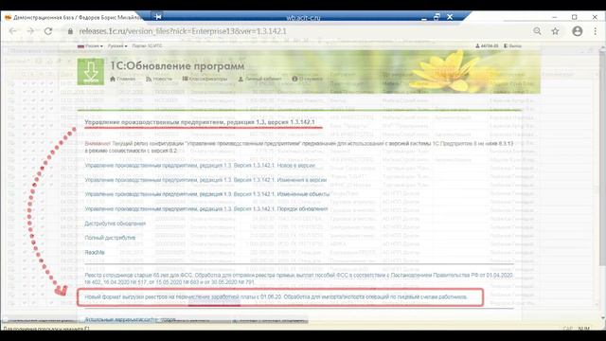Click the Демонстрационная база window title

77,17
